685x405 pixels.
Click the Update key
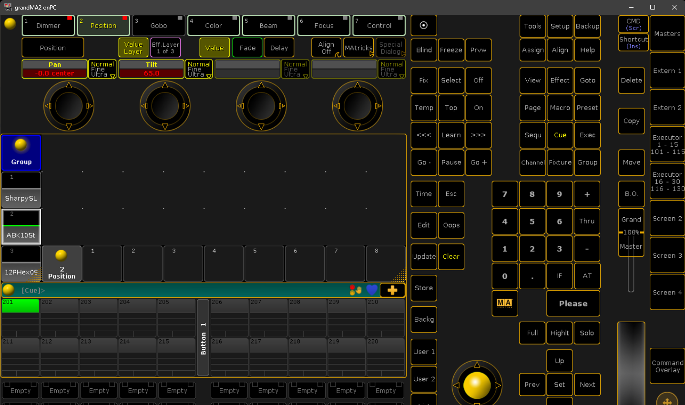(424, 256)
